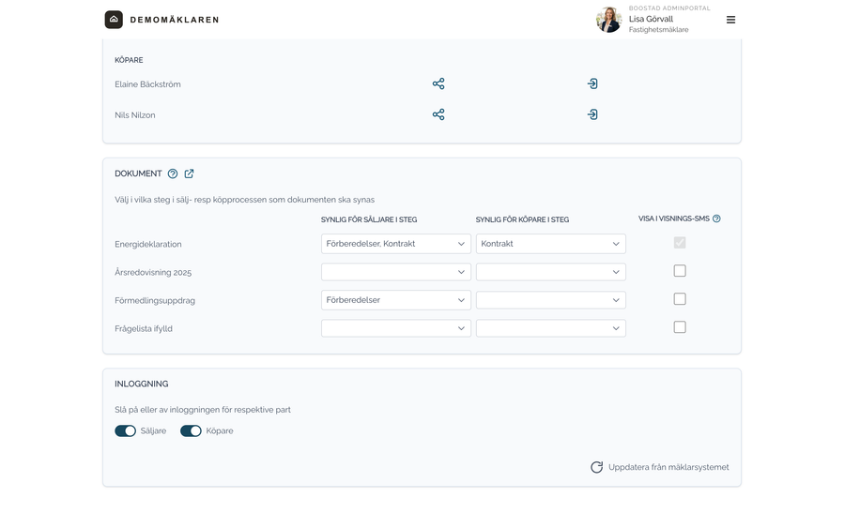845x528 pixels.
Task: Turn off Säljare login toggle
Action: pyautogui.click(x=125, y=431)
